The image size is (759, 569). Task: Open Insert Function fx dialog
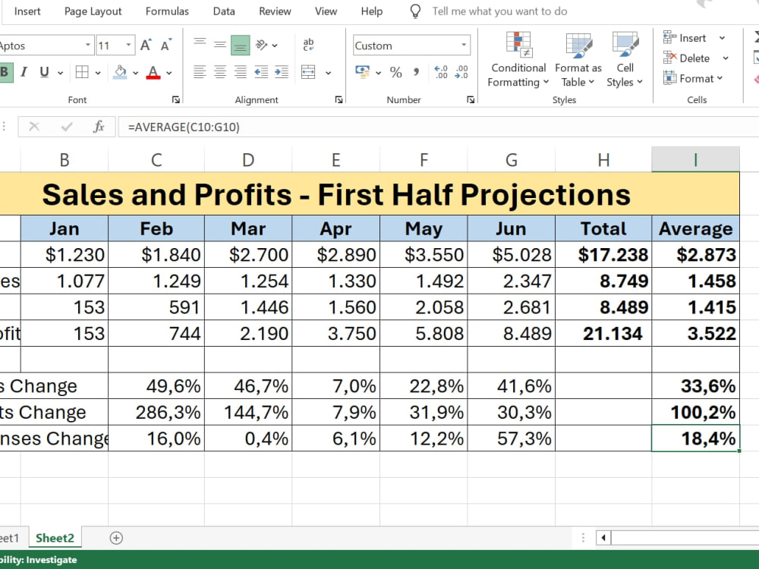[x=99, y=127]
